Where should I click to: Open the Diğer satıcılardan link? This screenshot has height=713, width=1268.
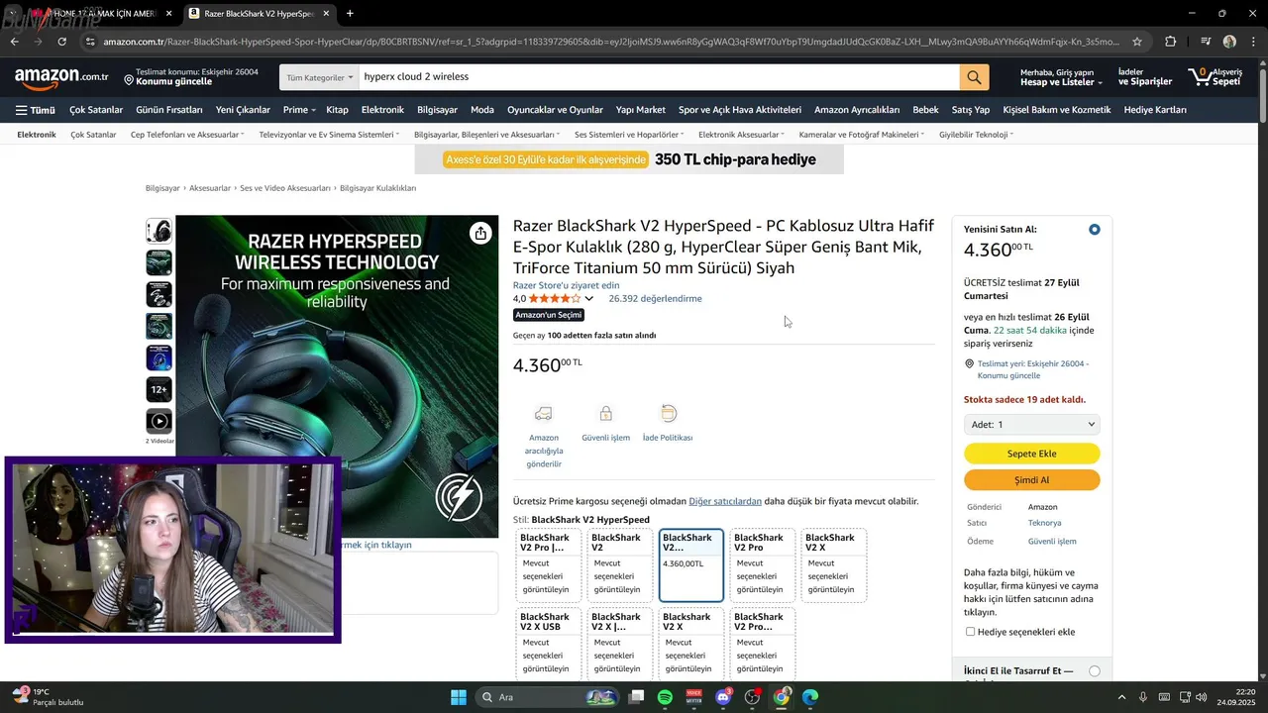[x=725, y=501]
